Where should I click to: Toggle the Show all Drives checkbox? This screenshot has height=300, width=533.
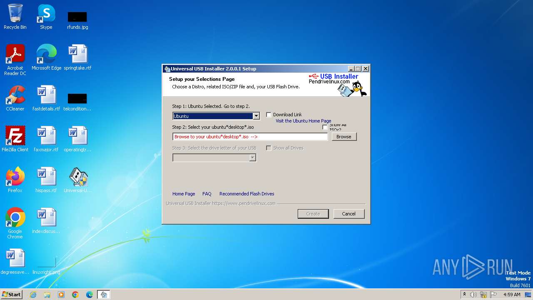point(269,148)
